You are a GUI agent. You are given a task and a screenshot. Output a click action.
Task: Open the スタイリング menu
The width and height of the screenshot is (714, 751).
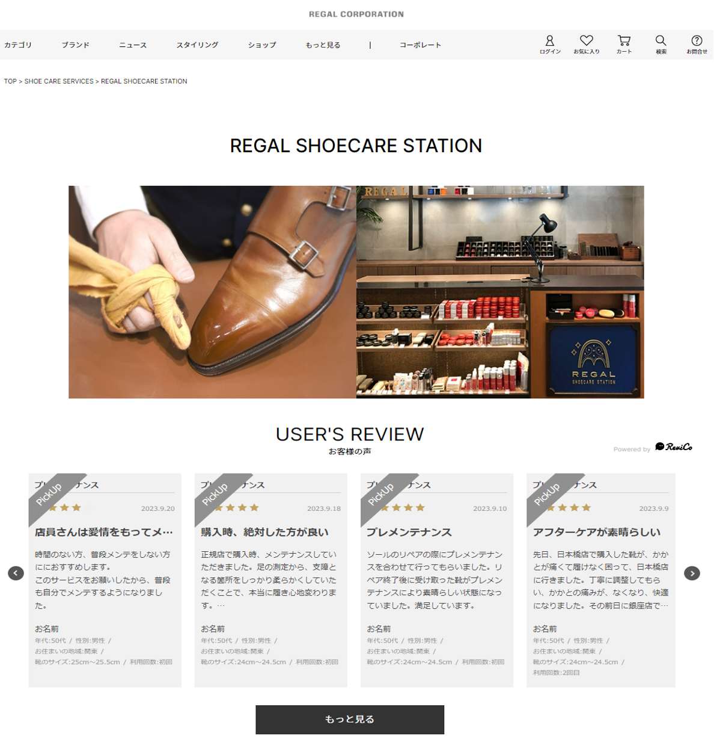point(197,45)
